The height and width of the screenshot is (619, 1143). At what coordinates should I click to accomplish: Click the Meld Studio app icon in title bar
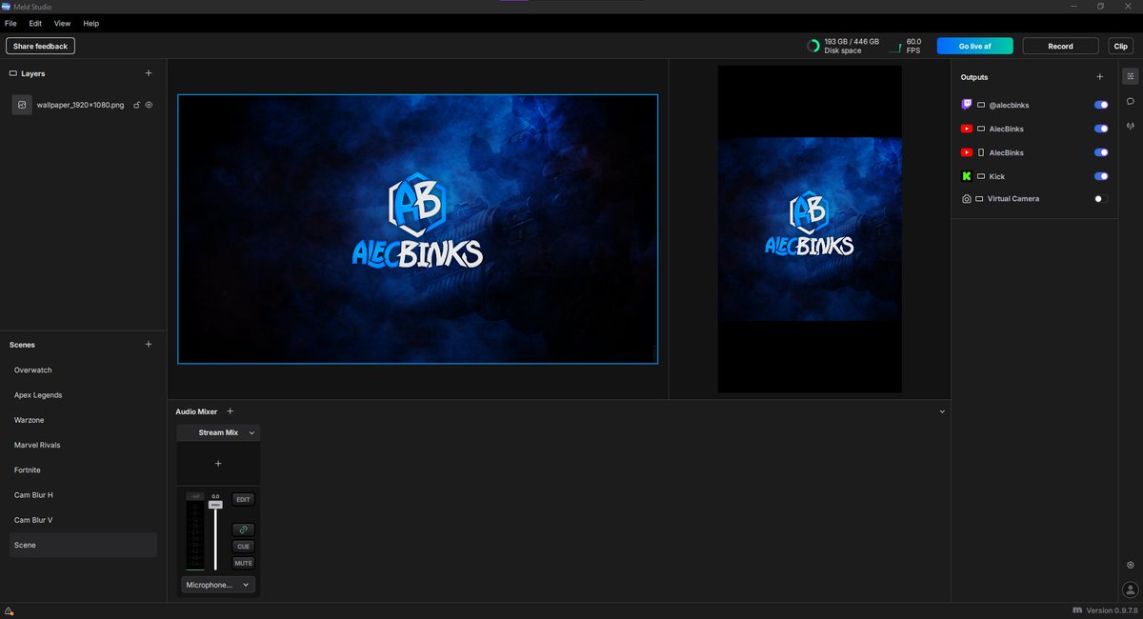pyautogui.click(x=6, y=6)
